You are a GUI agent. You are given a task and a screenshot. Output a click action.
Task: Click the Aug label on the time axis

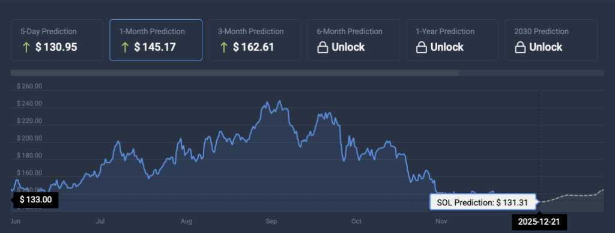pos(186,221)
